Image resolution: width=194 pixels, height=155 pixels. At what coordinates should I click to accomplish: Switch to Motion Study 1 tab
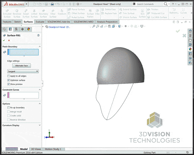pyautogui.click(x=53, y=149)
